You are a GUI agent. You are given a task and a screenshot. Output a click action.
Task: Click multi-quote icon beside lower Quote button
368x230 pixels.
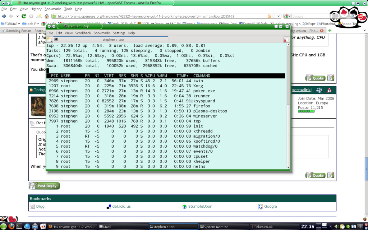[x=331, y=175]
